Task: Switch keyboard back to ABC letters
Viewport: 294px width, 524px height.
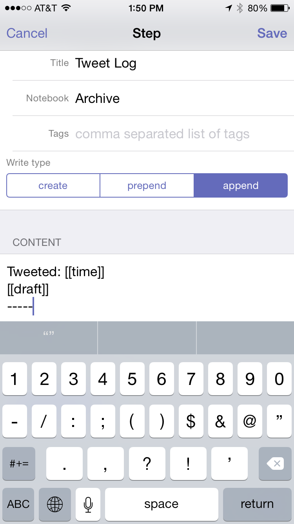Action: coord(18,504)
